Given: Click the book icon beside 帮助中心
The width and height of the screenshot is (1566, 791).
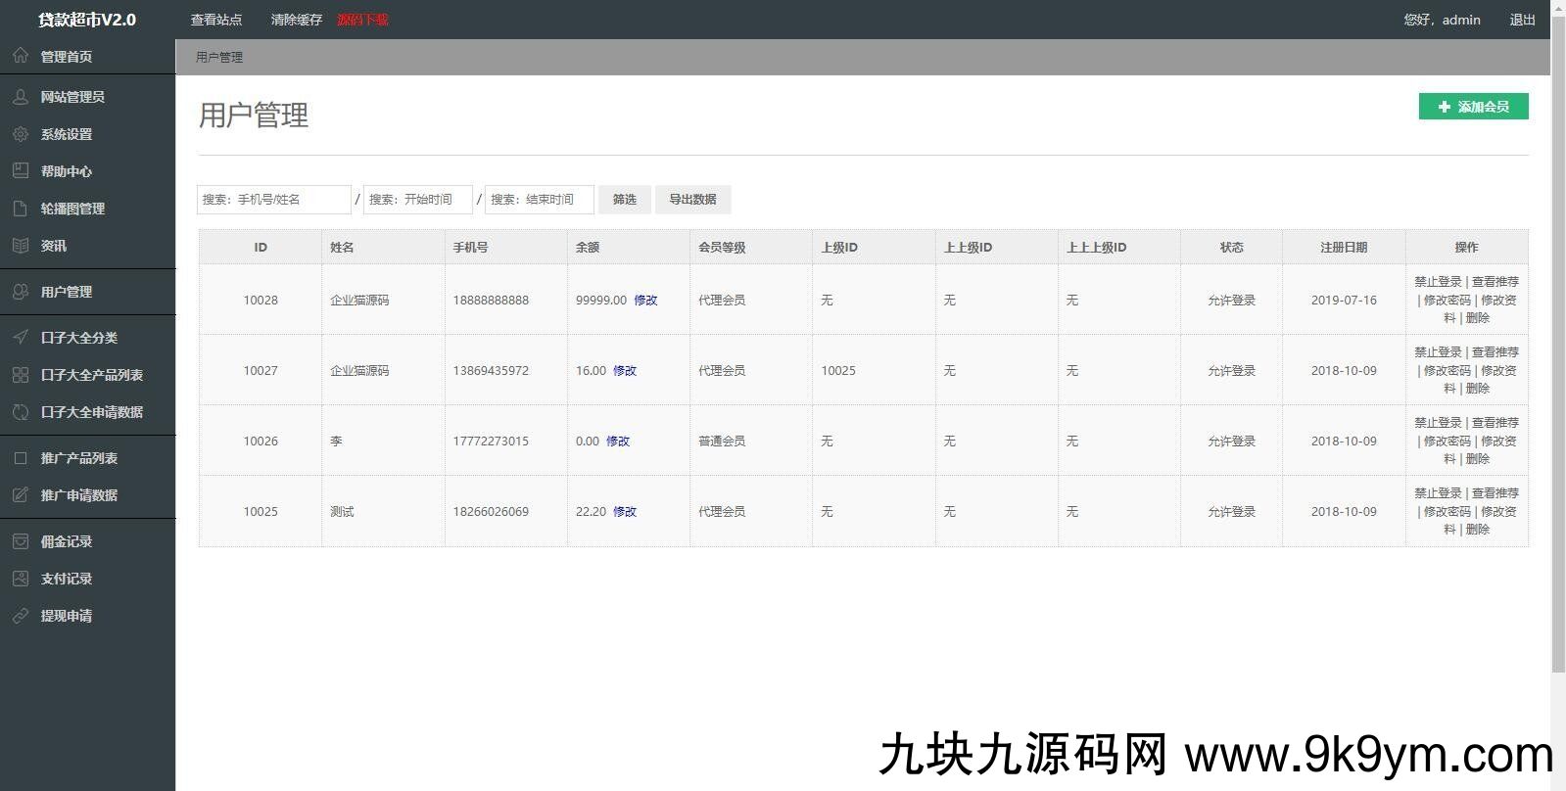Looking at the screenshot, I should [20, 171].
